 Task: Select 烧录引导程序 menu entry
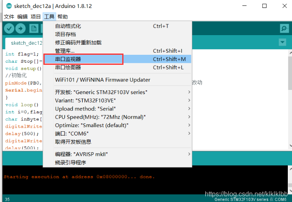[x=117, y=163]
